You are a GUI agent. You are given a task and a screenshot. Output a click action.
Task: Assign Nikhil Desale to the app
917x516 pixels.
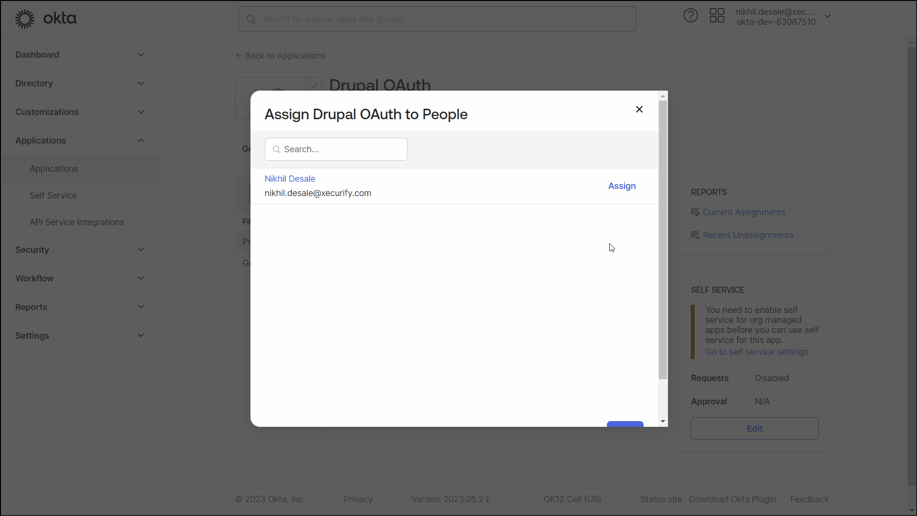(x=622, y=186)
